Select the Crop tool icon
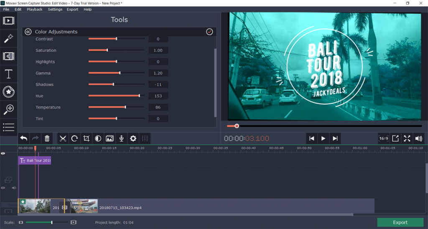 point(86,138)
